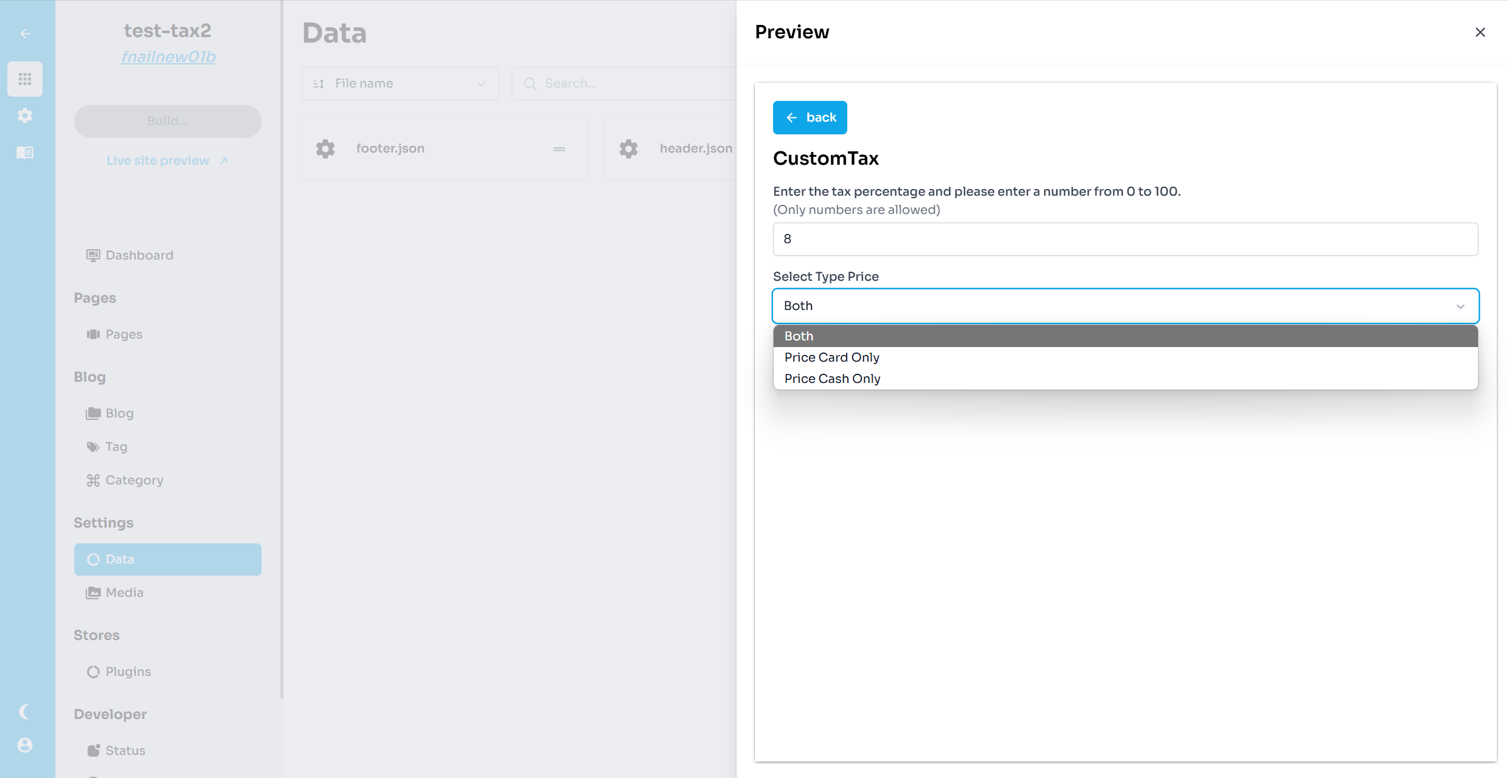Open the fnailnew01b site link

[x=168, y=57]
